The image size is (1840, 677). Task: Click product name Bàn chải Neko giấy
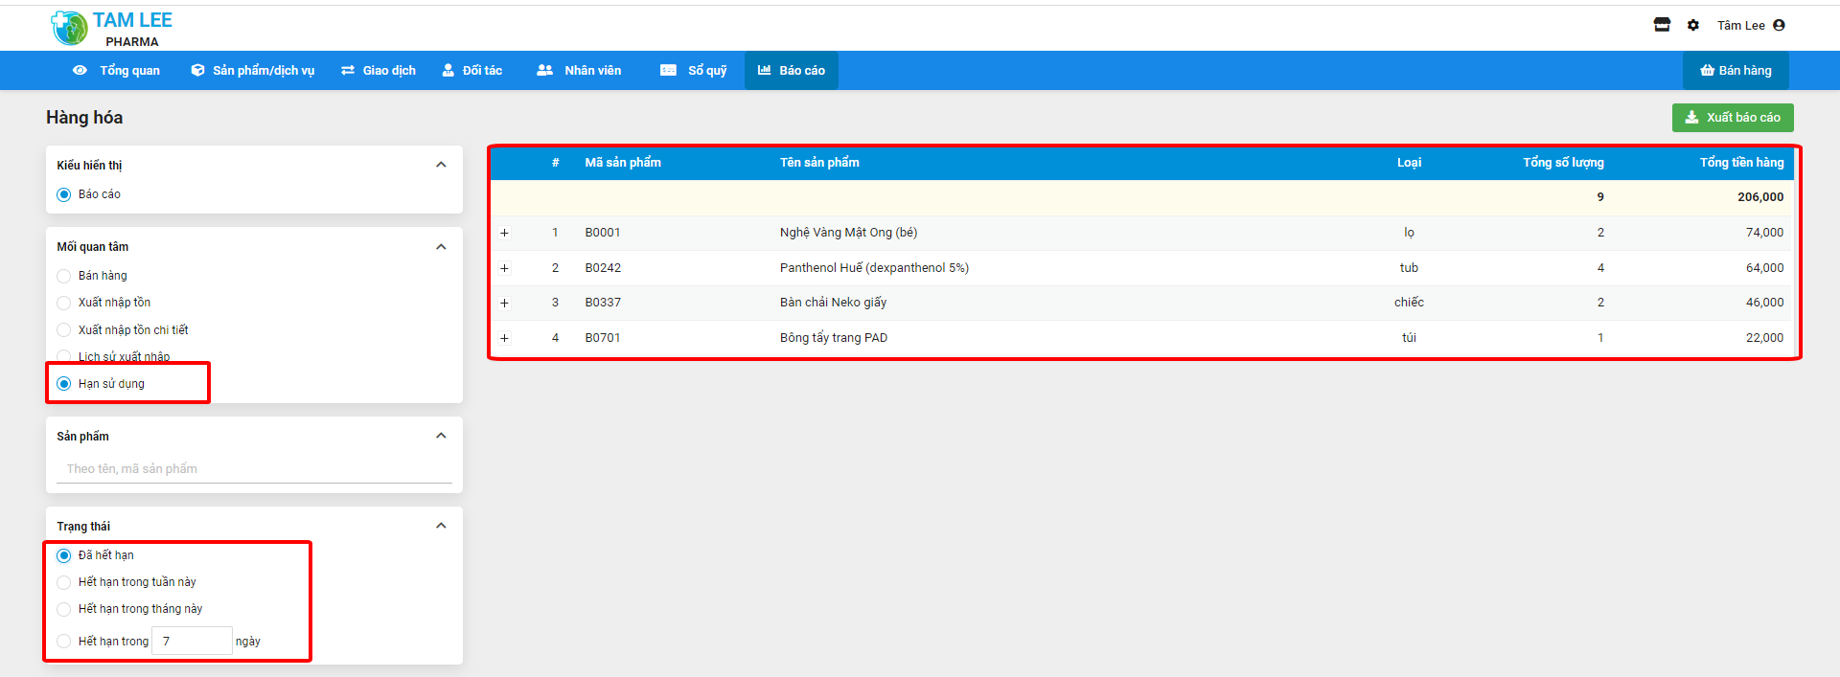click(833, 303)
